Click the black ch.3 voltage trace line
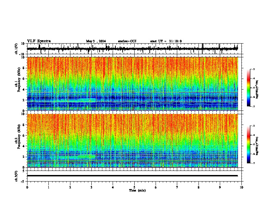 tap(132, 176)
